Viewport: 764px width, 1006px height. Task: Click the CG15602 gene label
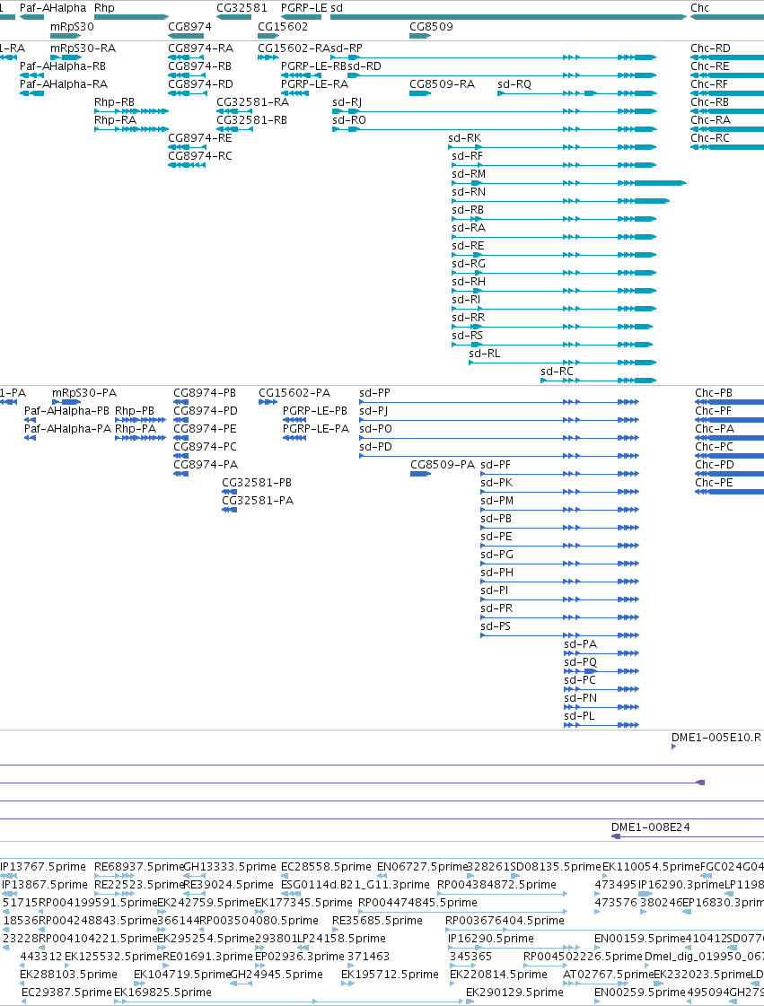pyautogui.click(x=283, y=26)
